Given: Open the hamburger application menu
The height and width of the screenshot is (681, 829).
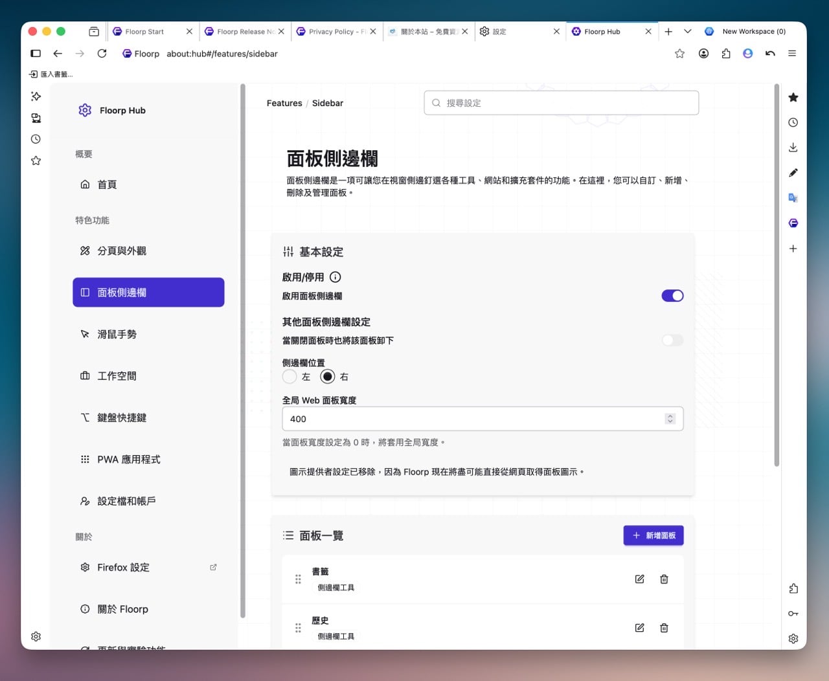Looking at the screenshot, I should (792, 54).
